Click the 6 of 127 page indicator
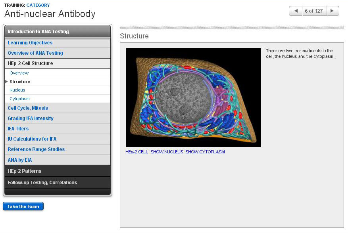Image resolution: width=348 pixels, height=233 pixels. [x=313, y=11]
